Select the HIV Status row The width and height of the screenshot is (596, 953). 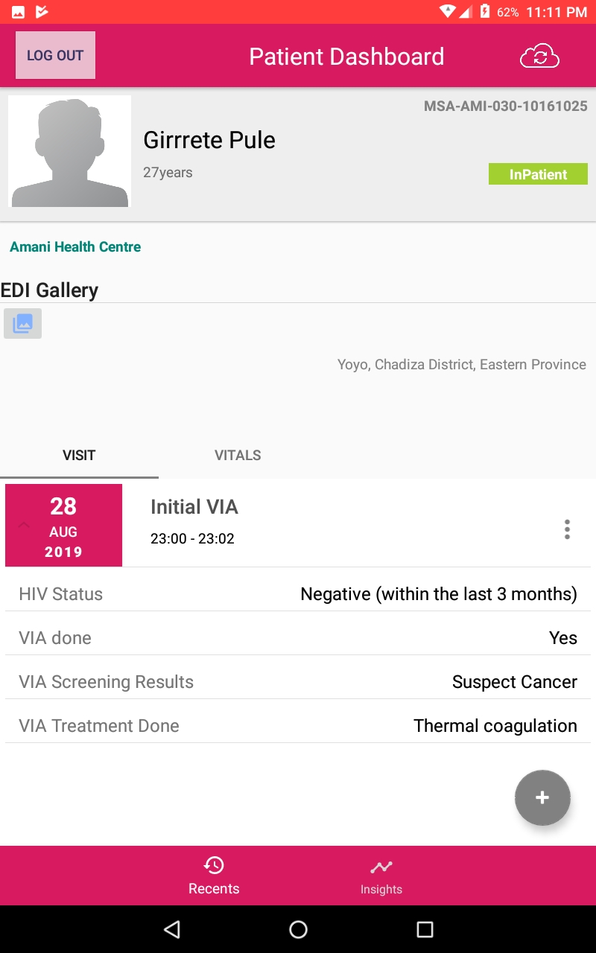(x=298, y=594)
